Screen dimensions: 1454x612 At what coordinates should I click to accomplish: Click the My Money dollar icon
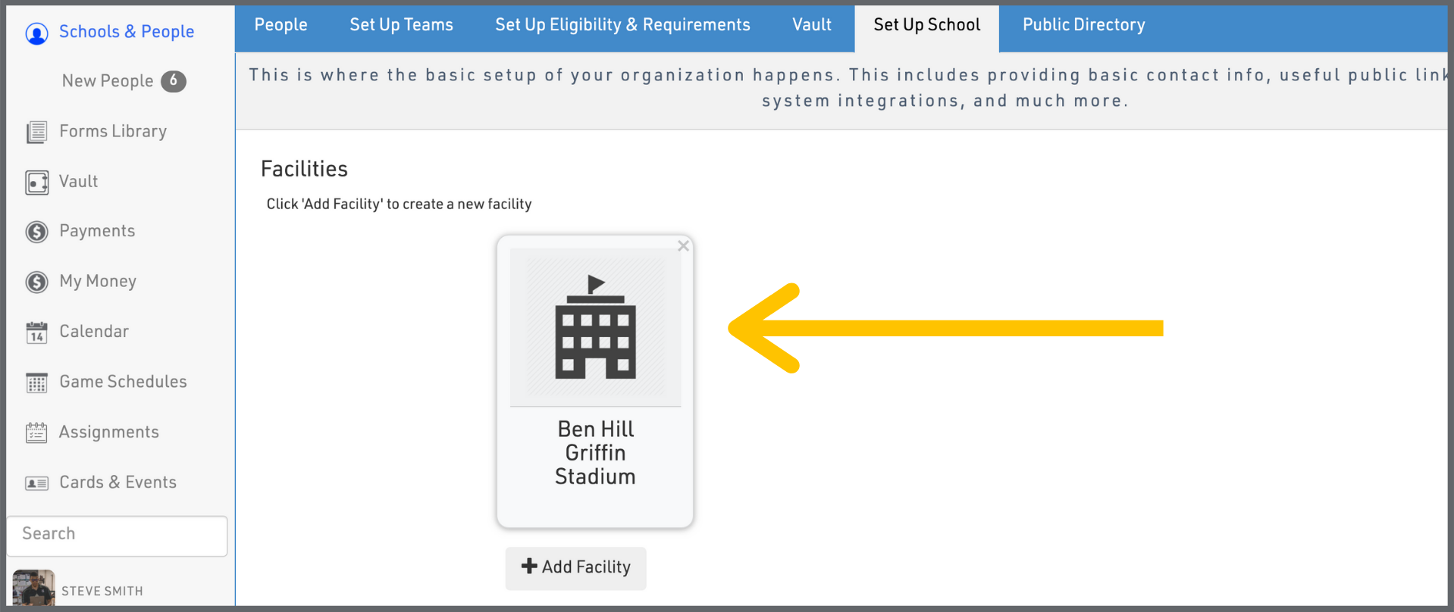click(x=36, y=282)
